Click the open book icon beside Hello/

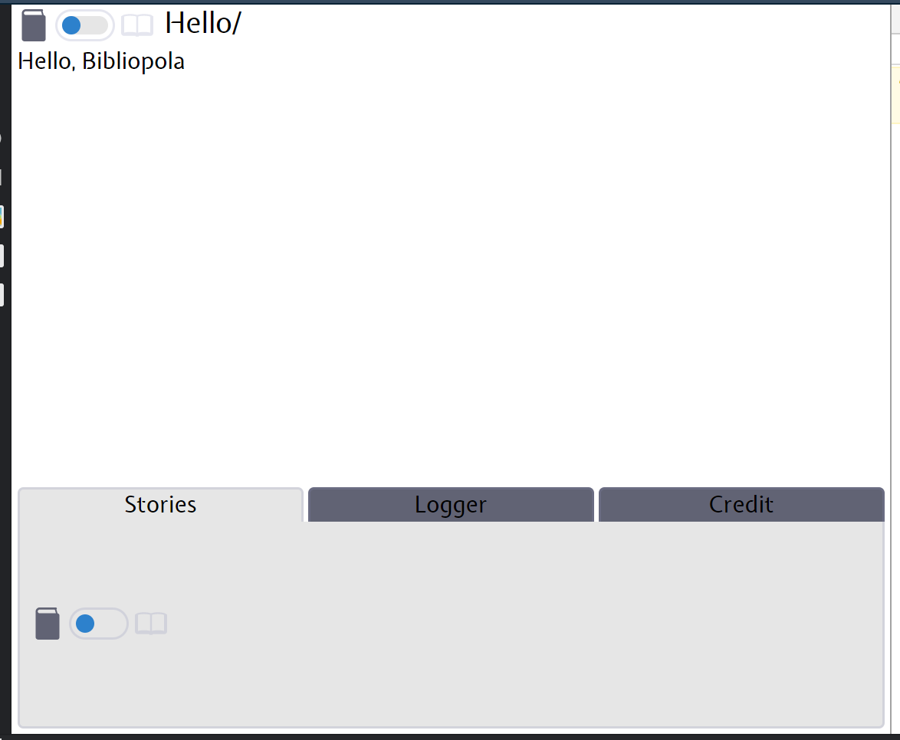(x=137, y=25)
